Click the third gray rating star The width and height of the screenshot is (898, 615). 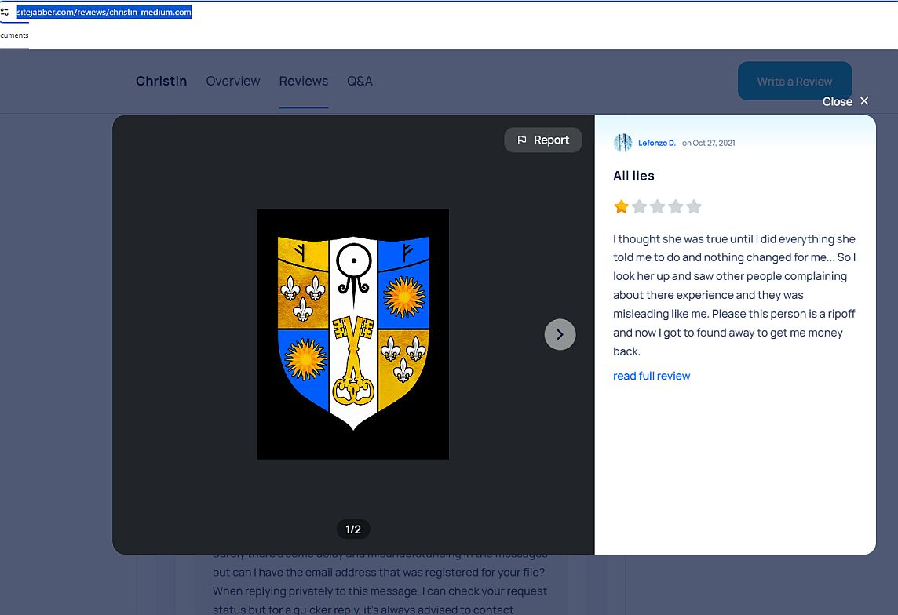pyautogui.click(x=658, y=206)
